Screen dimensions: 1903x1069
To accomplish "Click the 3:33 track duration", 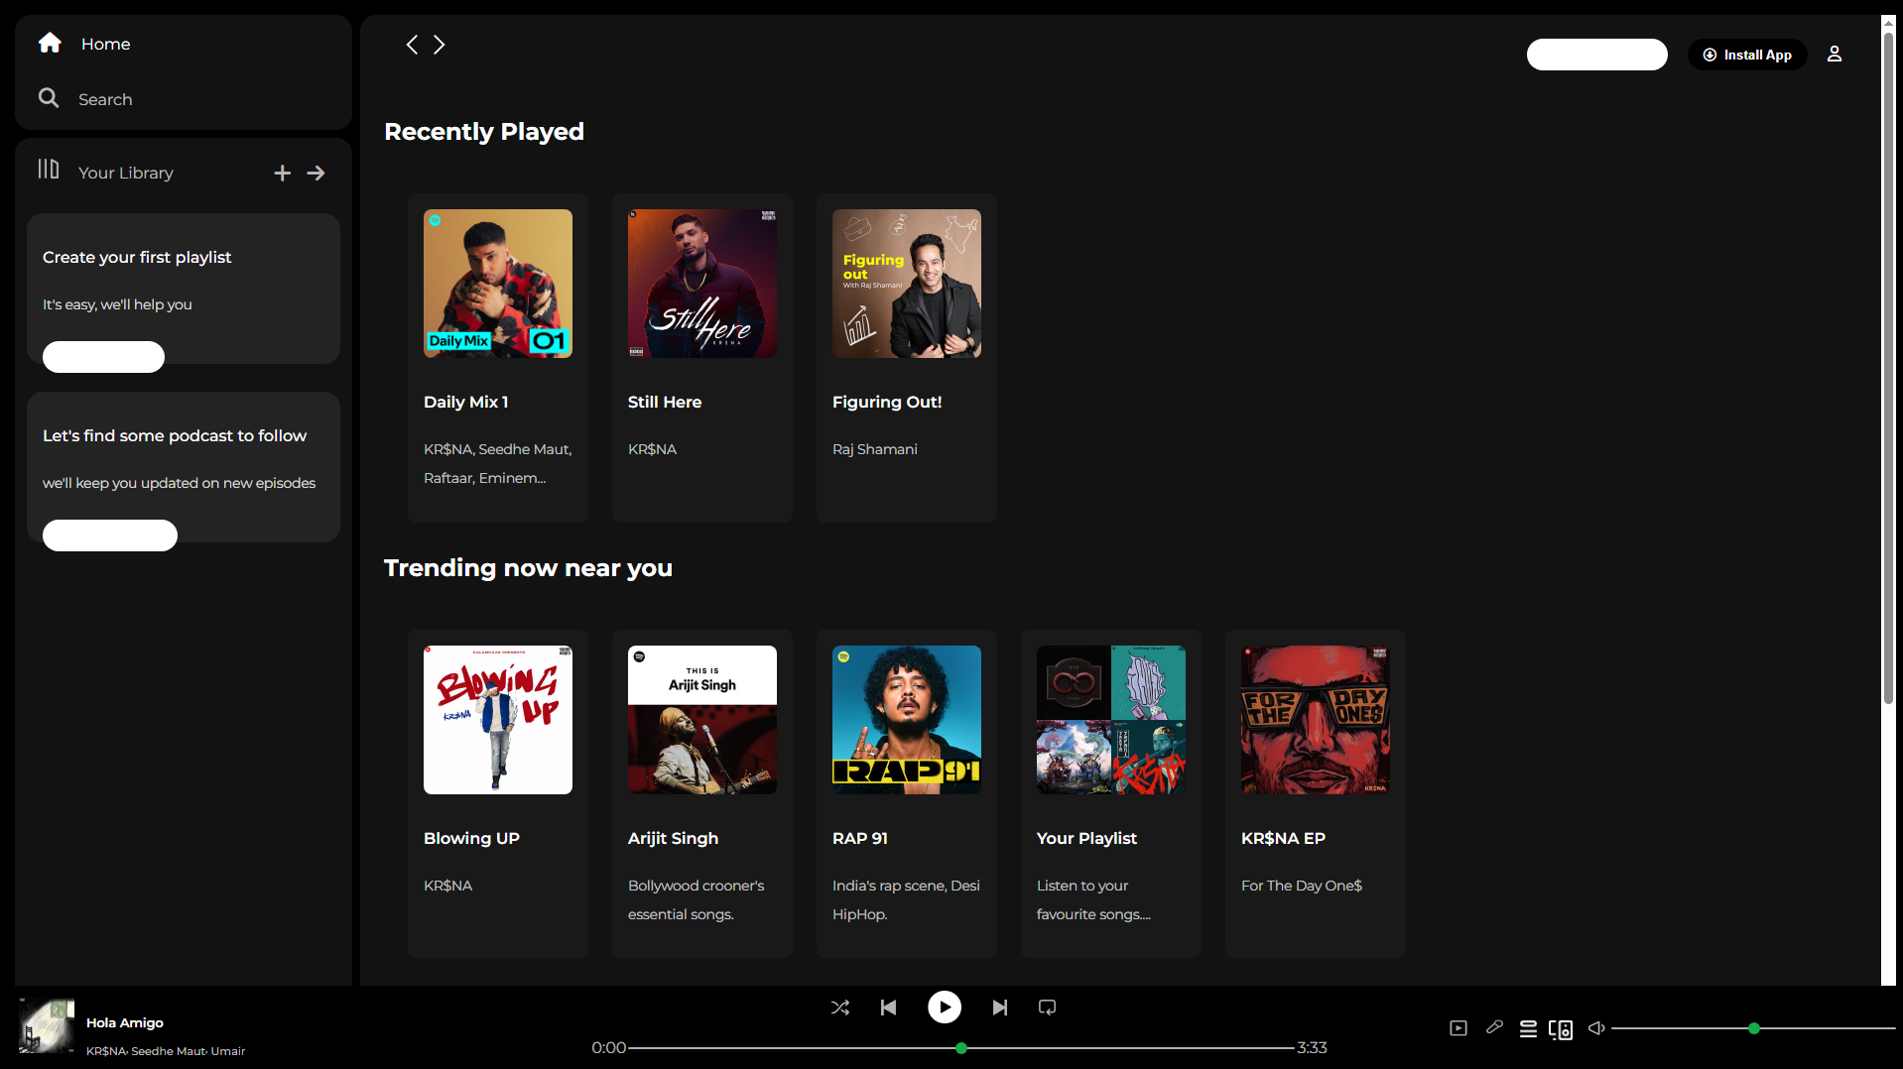I will pyautogui.click(x=1312, y=1047).
